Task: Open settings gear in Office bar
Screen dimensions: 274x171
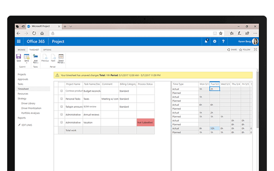Action: pos(214,41)
